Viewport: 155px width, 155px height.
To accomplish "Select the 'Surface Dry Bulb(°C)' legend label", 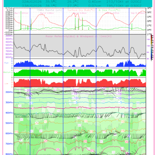I will 81,10.
